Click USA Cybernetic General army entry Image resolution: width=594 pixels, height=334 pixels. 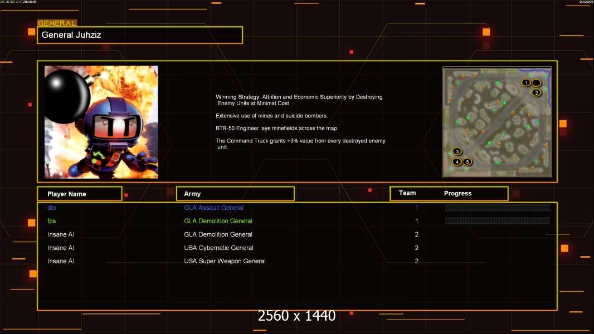point(218,248)
